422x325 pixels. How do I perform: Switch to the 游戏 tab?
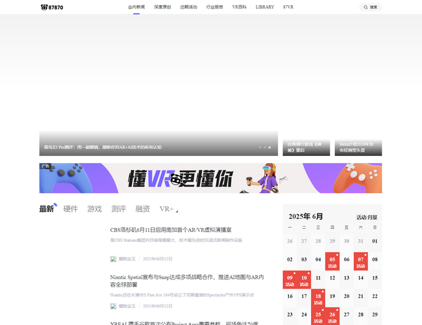(x=95, y=209)
